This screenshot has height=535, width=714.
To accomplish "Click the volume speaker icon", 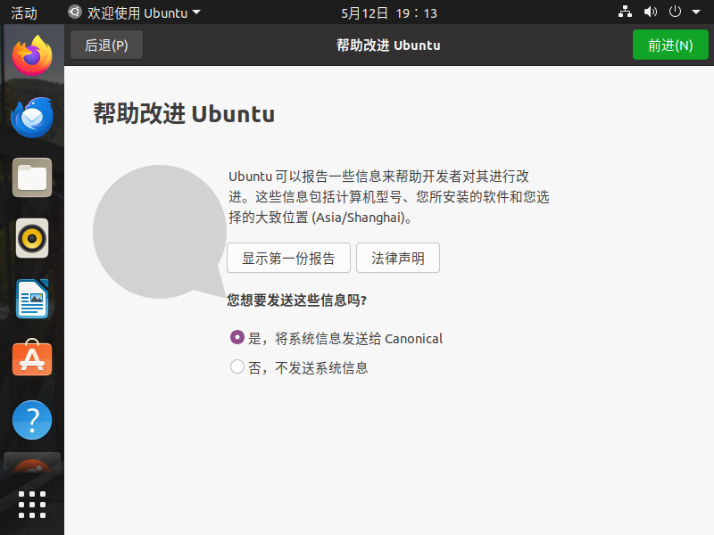I will [x=651, y=12].
